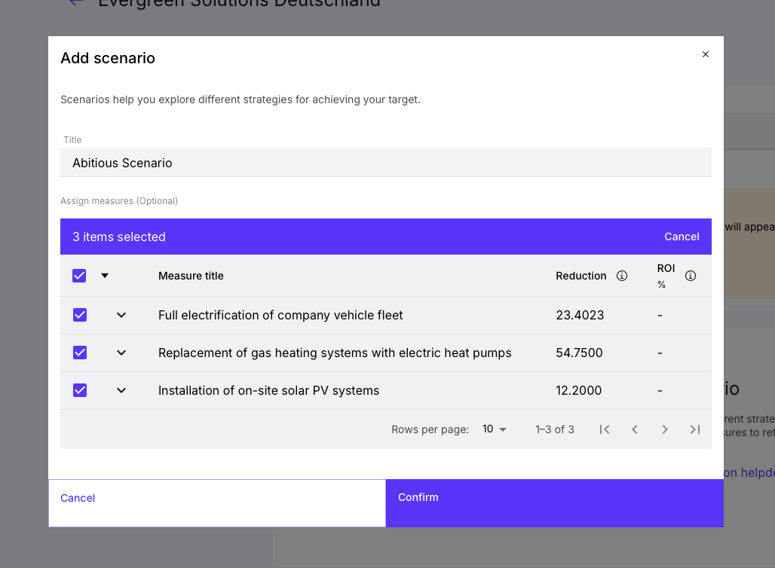Close the Add scenario dialog with X
Image resolution: width=775 pixels, height=568 pixels.
click(706, 54)
